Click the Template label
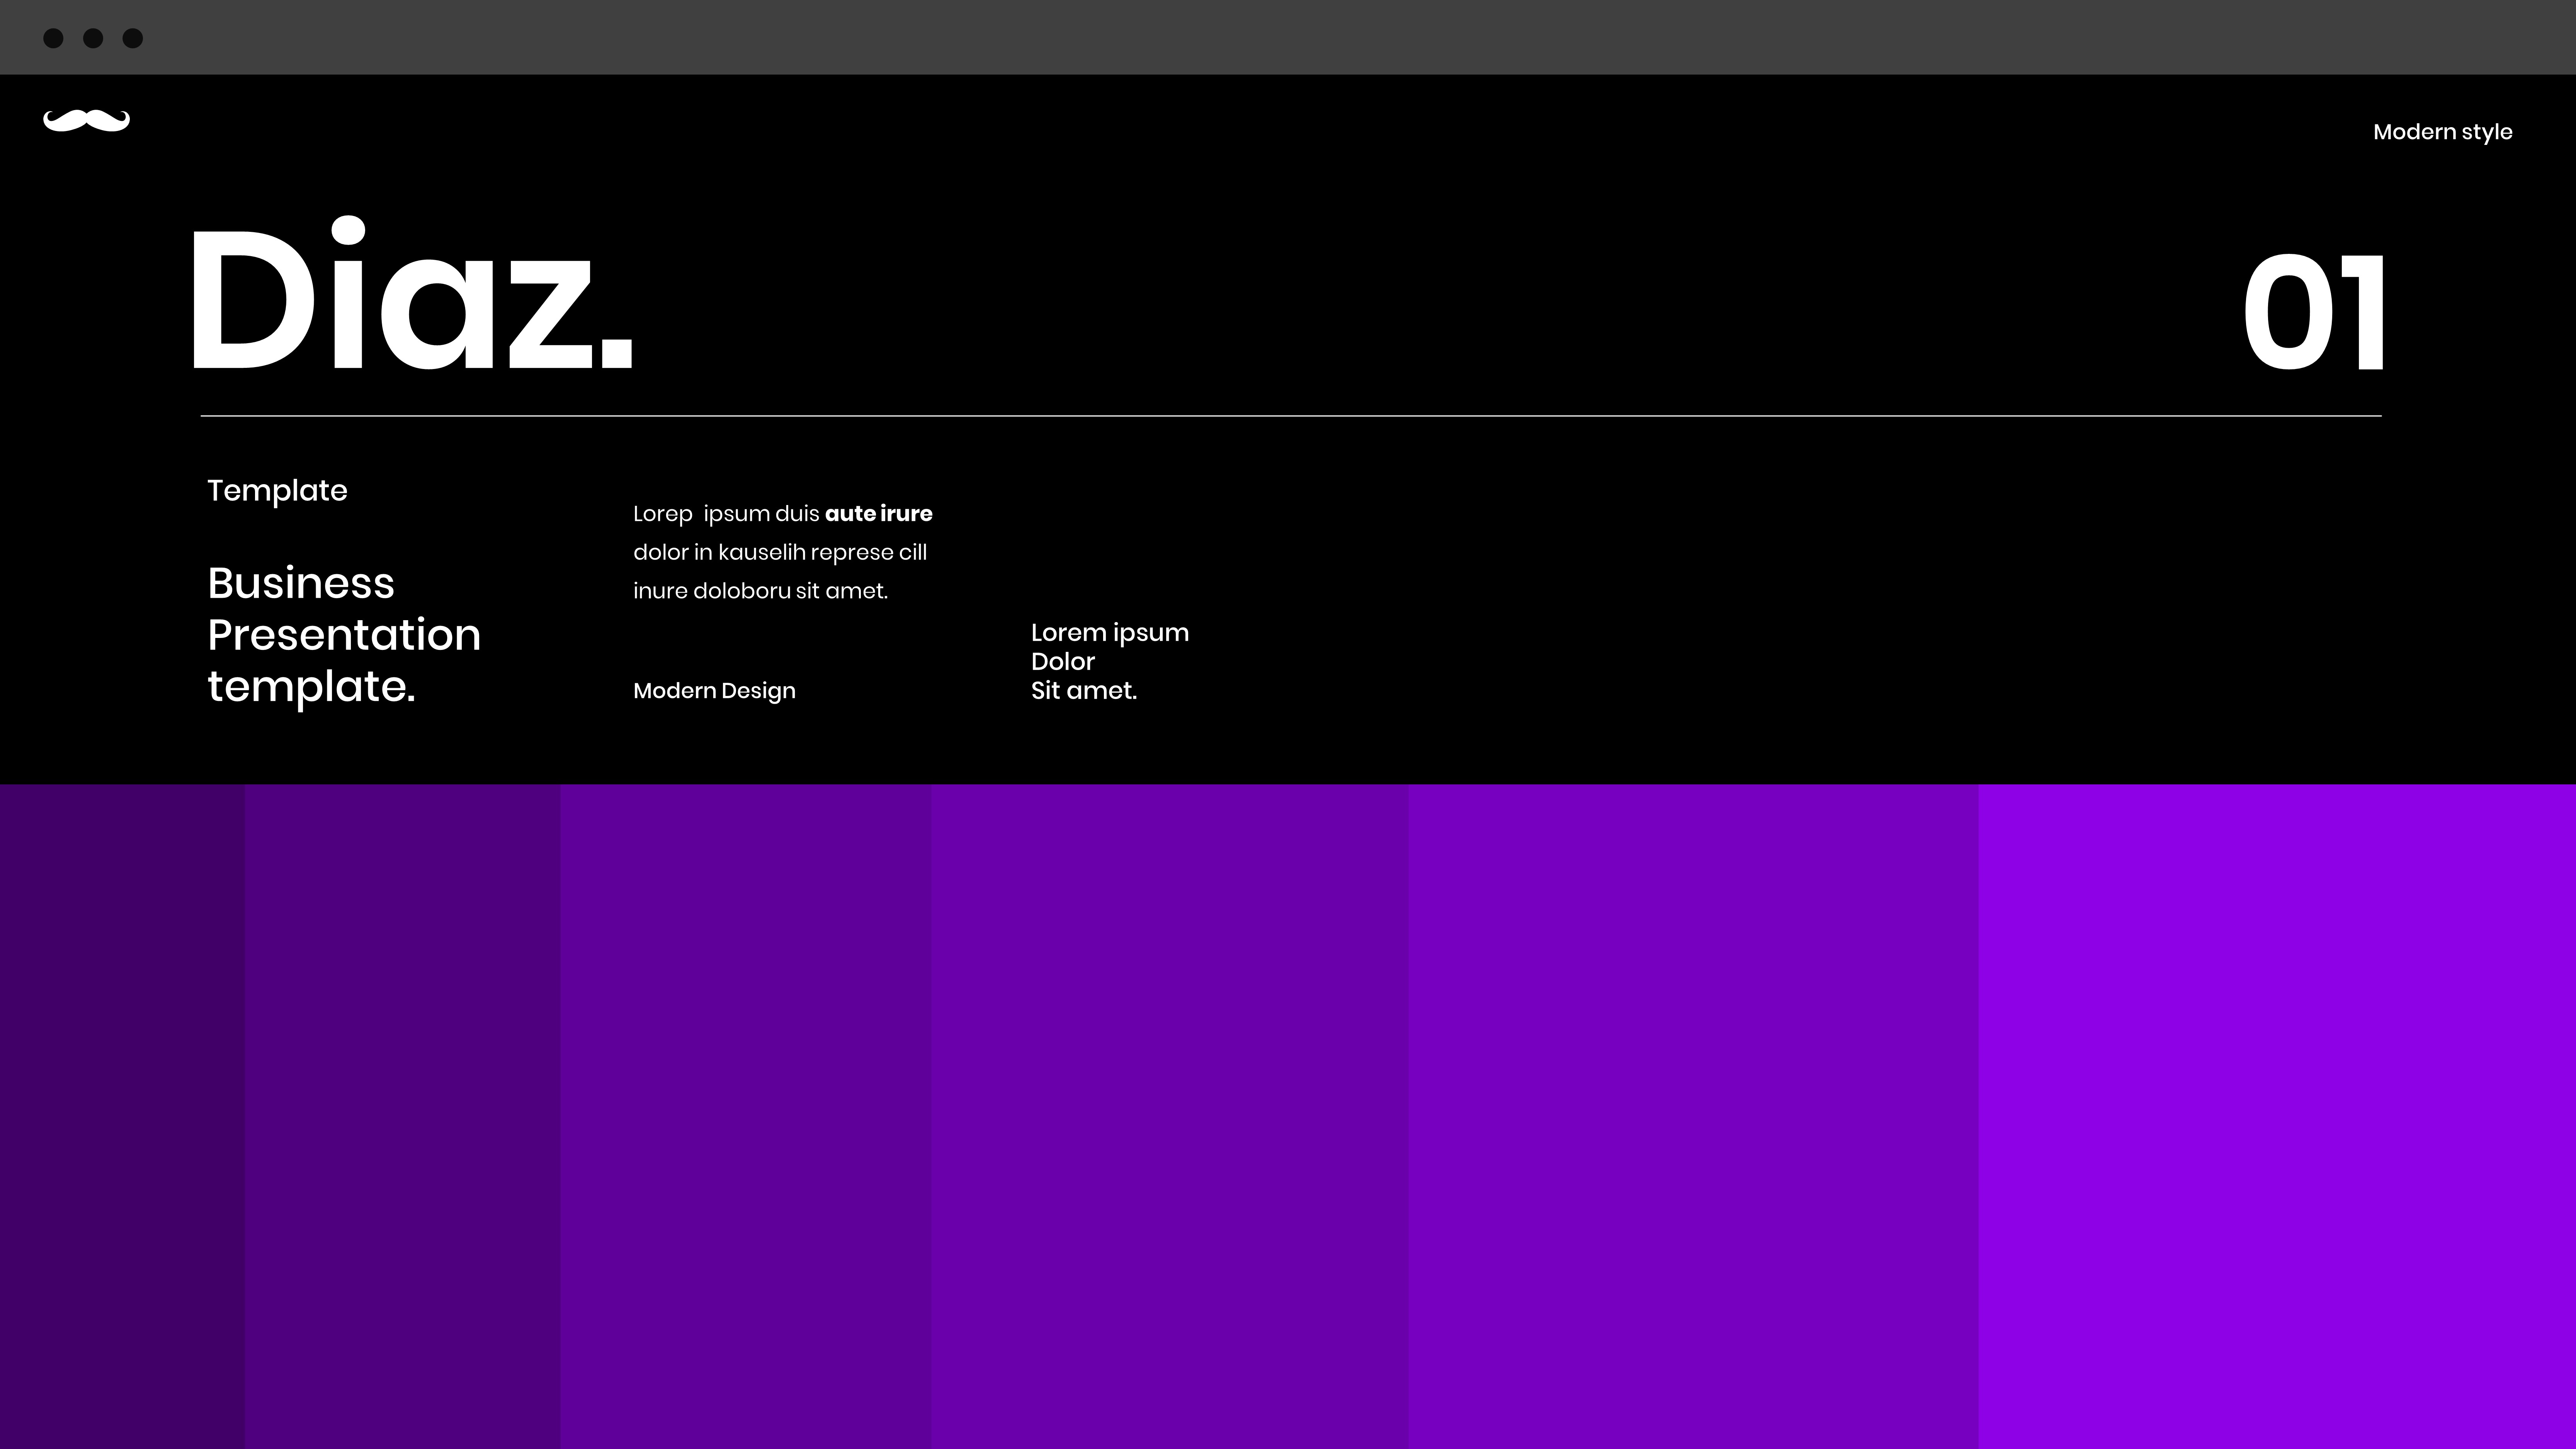The width and height of the screenshot is (2576, 1449). tap(277, 490)
